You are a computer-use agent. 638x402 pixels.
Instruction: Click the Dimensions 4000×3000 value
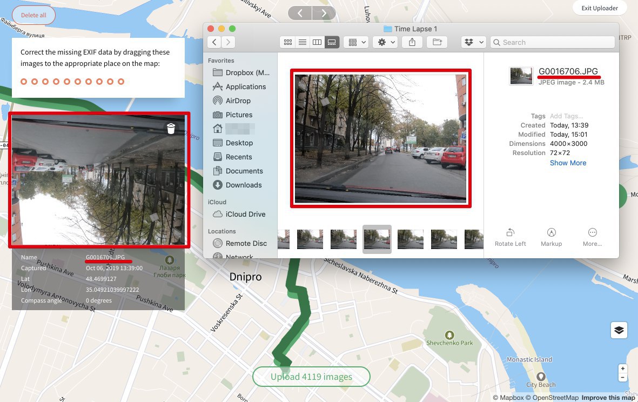[568, 144]
